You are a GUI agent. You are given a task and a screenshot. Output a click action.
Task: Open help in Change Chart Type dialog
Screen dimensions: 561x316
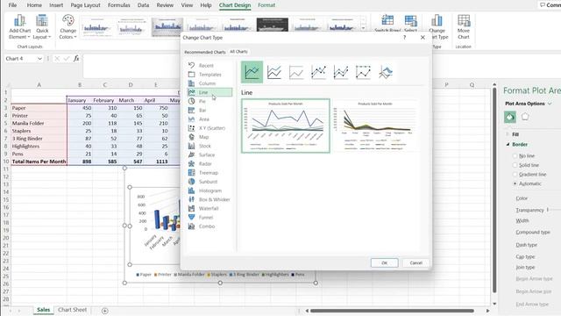[405, 37]
